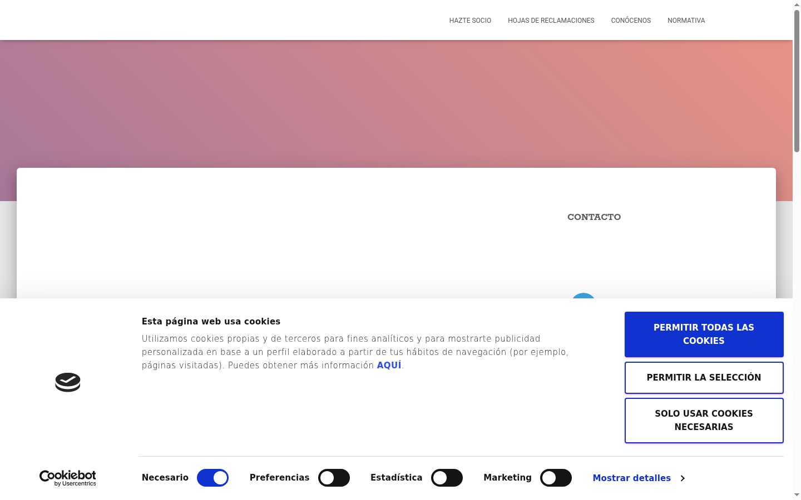Toggle the Necesario cookies switch
801x500 pixels.
click(212, 478)
